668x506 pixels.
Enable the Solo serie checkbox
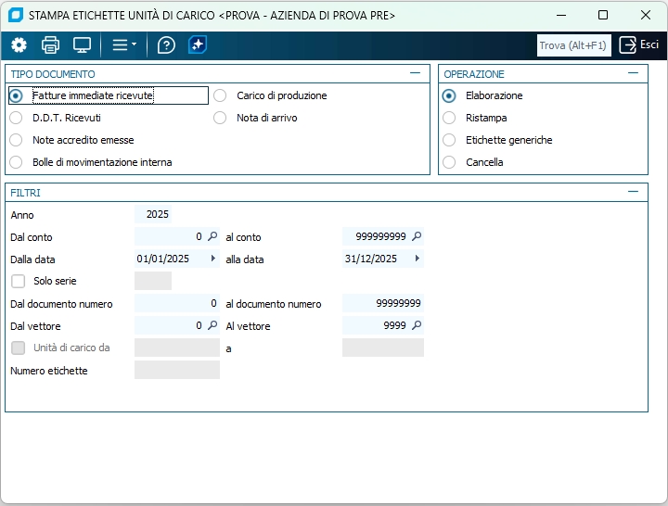(x=19, y=281)
